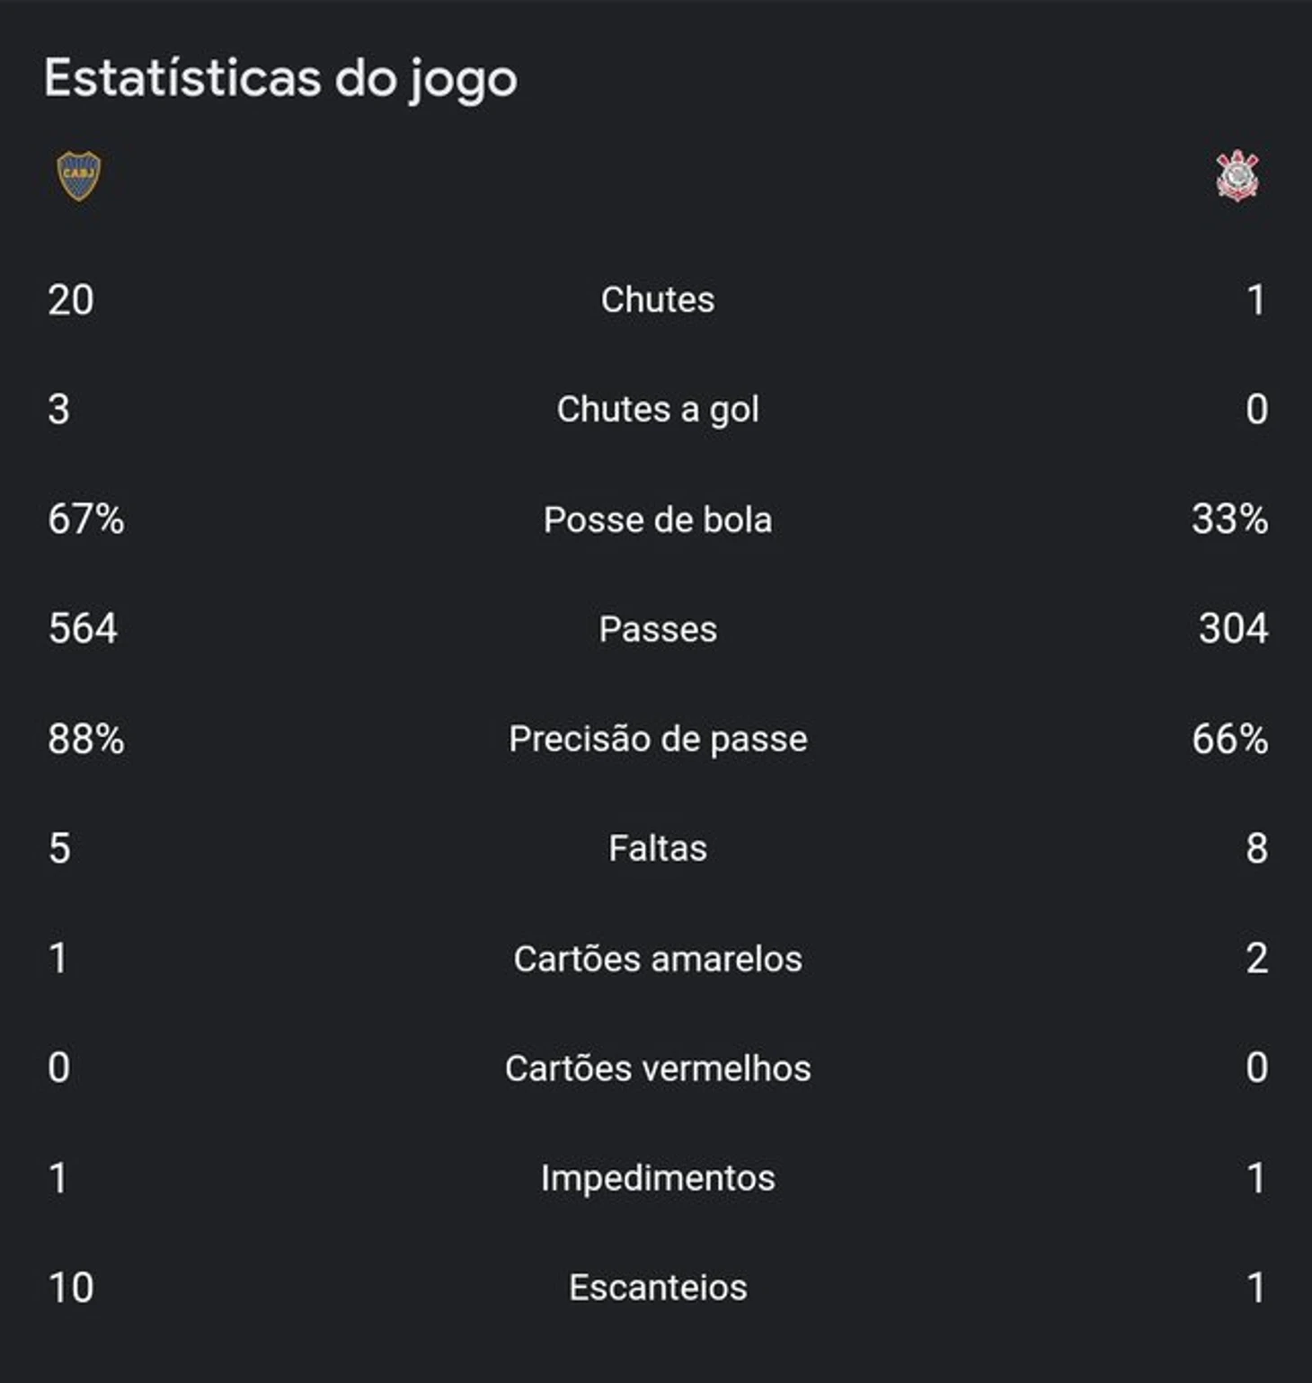Viewport: 1312px width, 1383px height.
Task: Select the 304 passes value
Action: (1233, 629)
